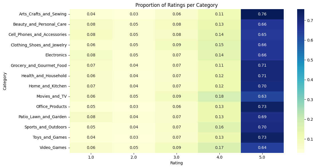Click the Clothing_Shoes_and_Jewelry 0.09 cell
Image resolution: width=316 pixels, height=168 pixels.
coord(177,45)
